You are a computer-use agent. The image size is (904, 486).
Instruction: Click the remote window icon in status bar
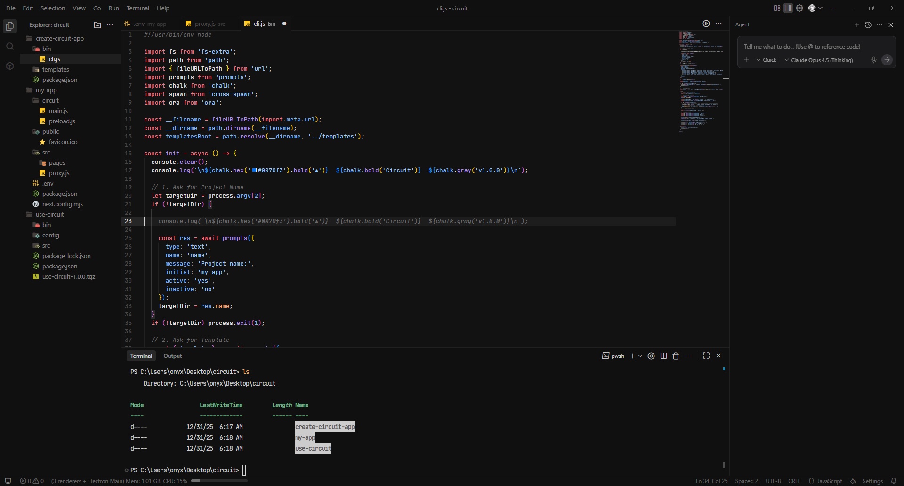click(x=8, y=481)
